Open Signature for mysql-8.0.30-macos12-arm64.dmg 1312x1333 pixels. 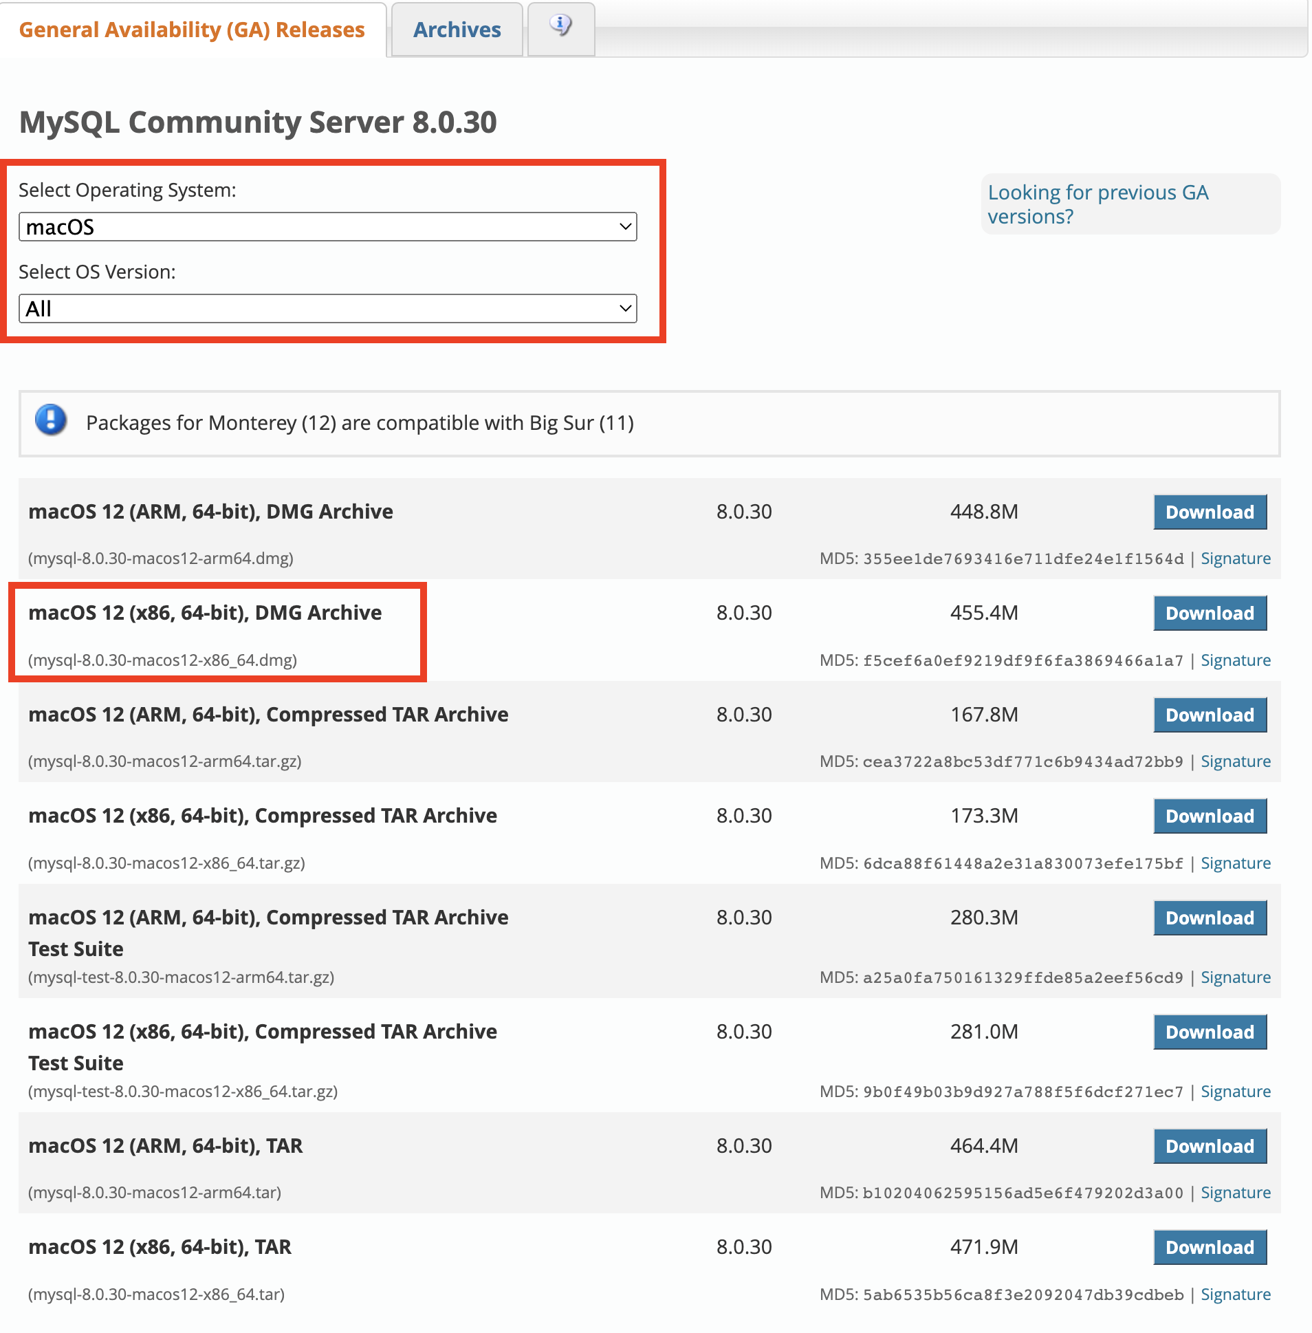(x=1236, y=559)
